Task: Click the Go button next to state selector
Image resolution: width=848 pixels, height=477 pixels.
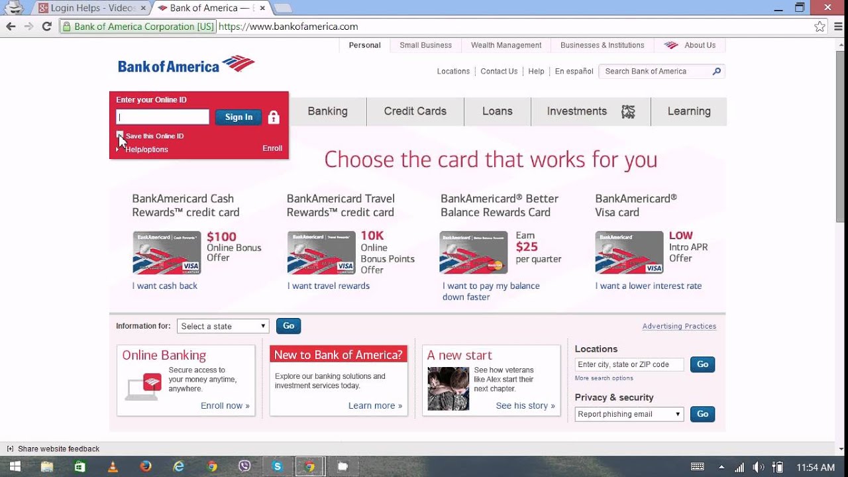Action: 288,326
